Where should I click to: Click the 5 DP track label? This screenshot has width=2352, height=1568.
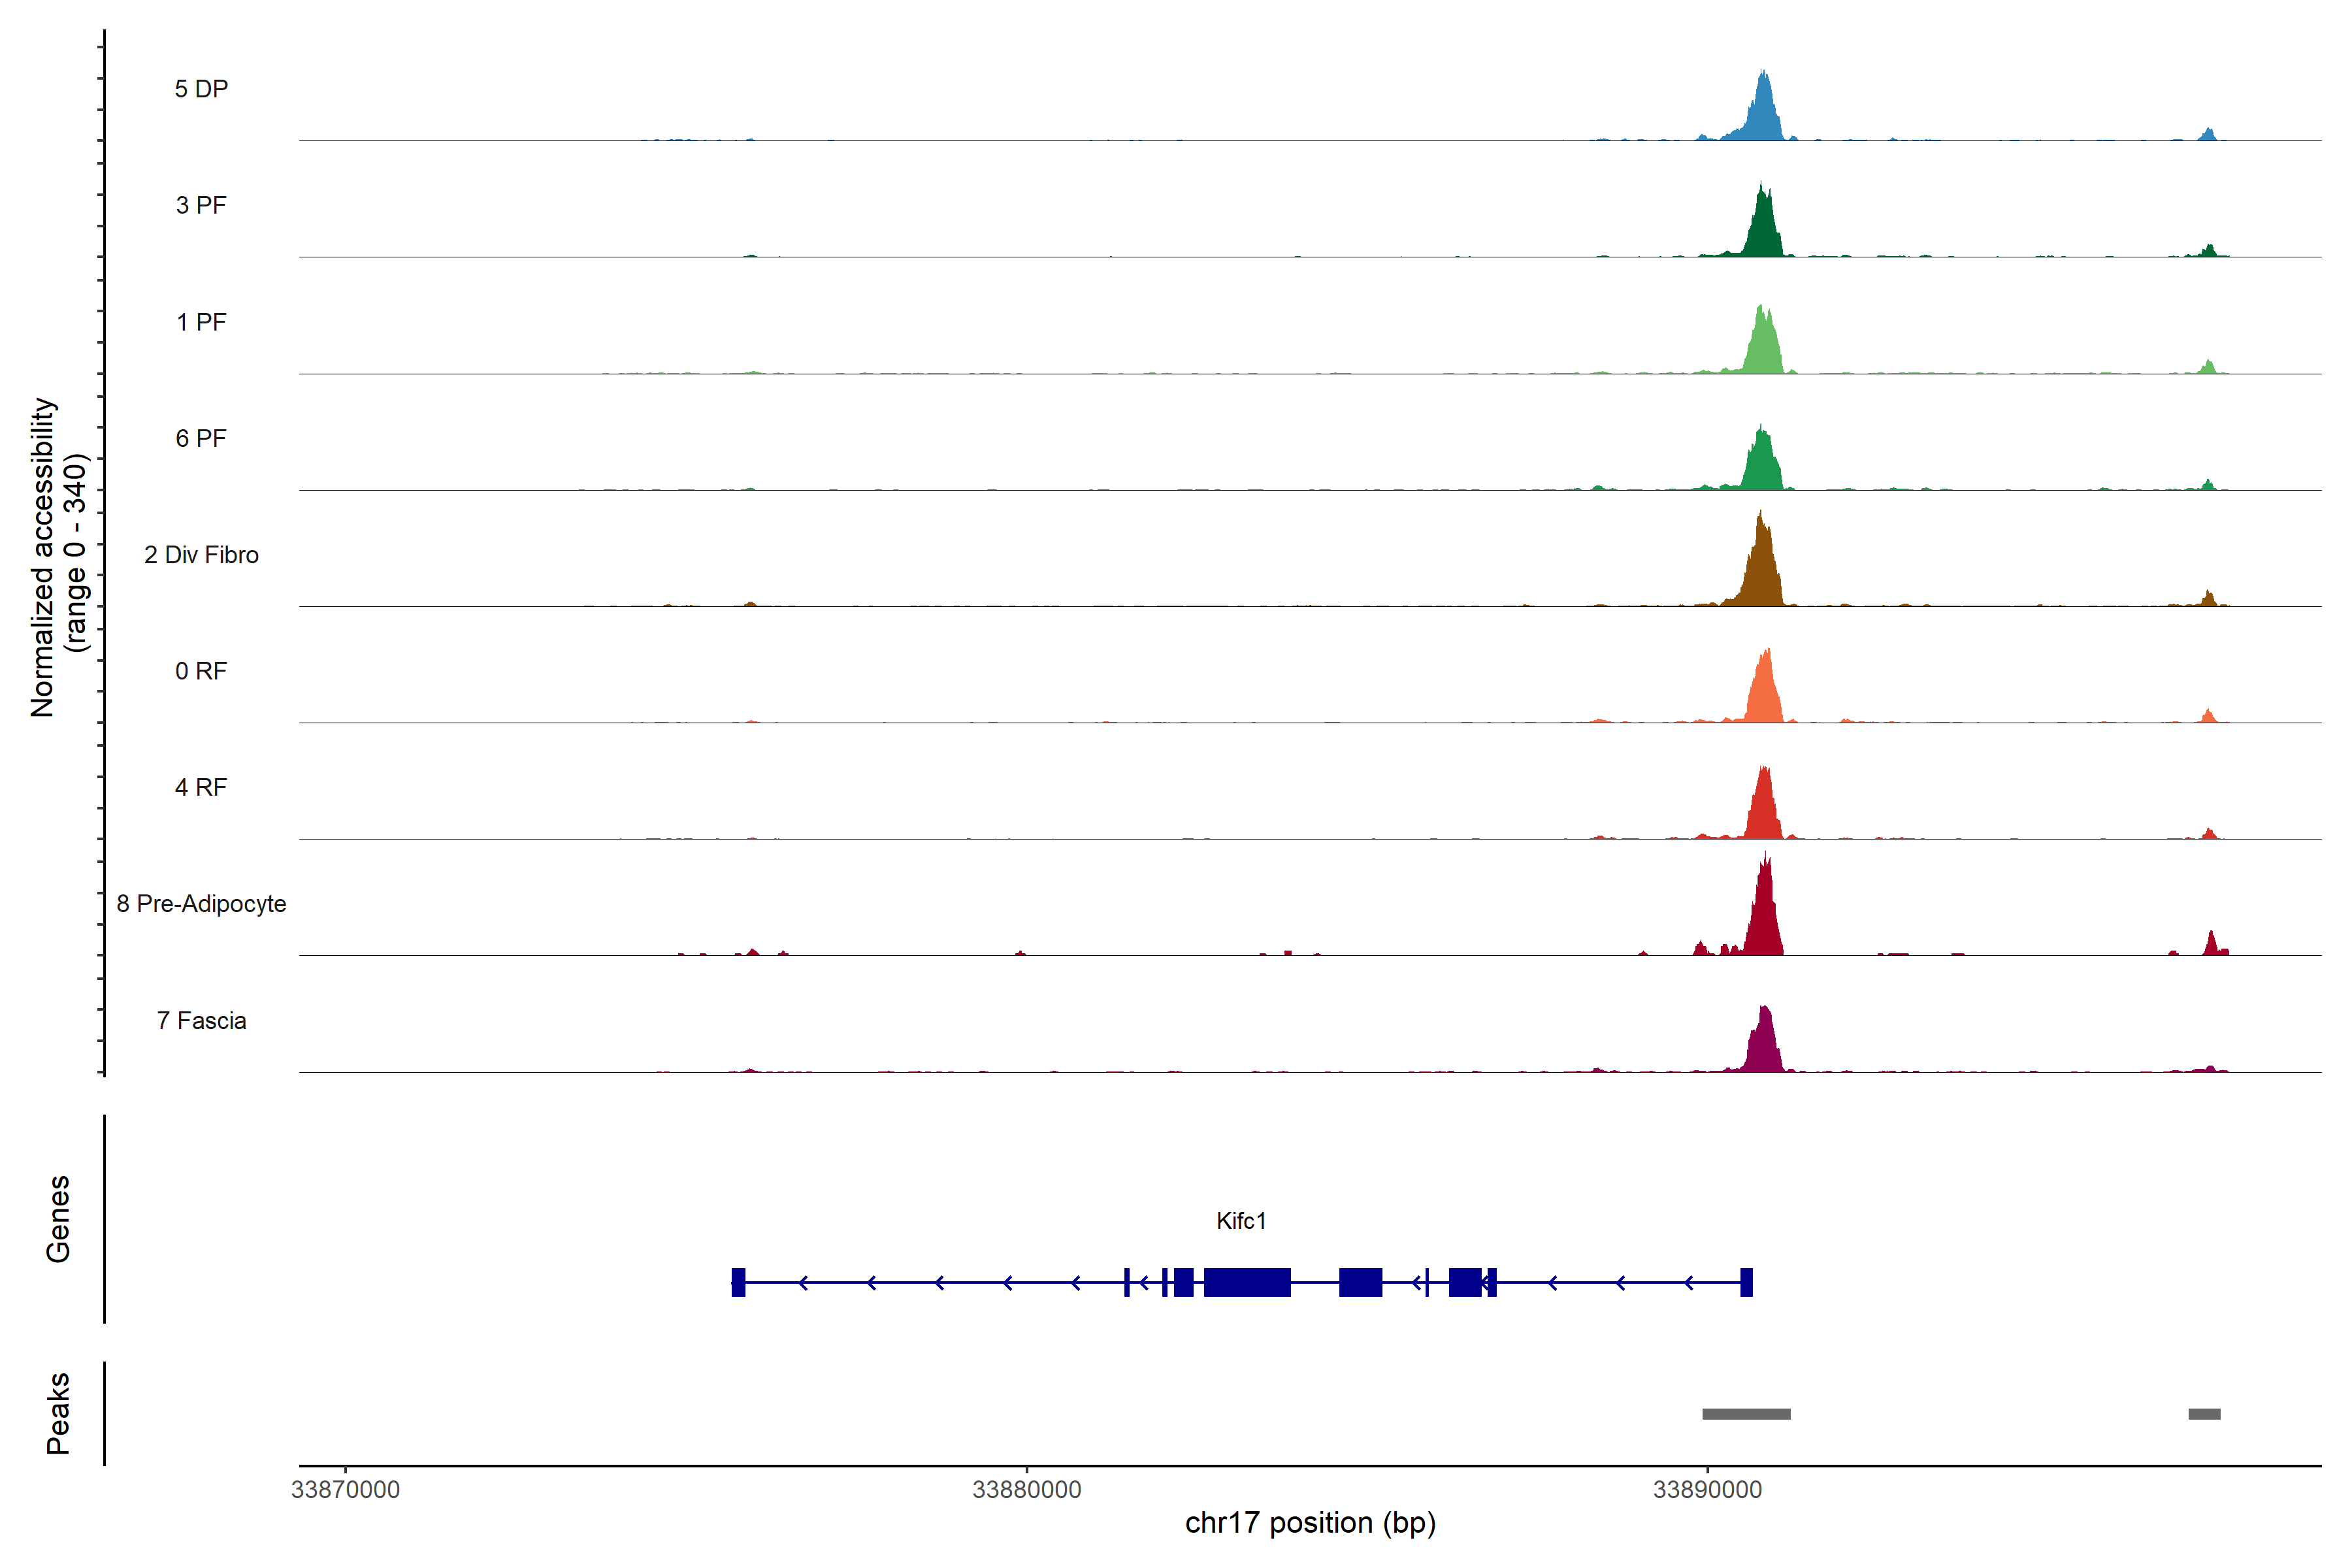tap(201, 89)
